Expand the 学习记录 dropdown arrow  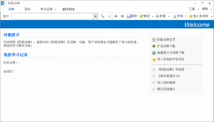coord(55,10)
